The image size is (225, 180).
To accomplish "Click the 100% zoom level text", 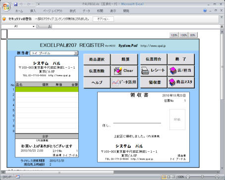I will point(180,177).
